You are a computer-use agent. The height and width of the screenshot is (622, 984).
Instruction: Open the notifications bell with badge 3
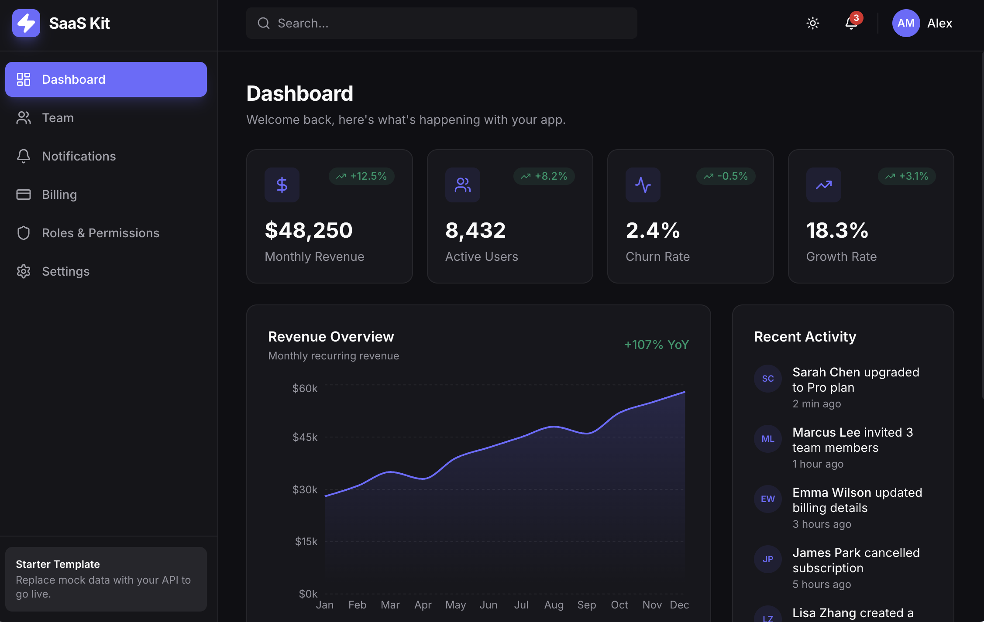pyautogui.click(x=851, y=23)
